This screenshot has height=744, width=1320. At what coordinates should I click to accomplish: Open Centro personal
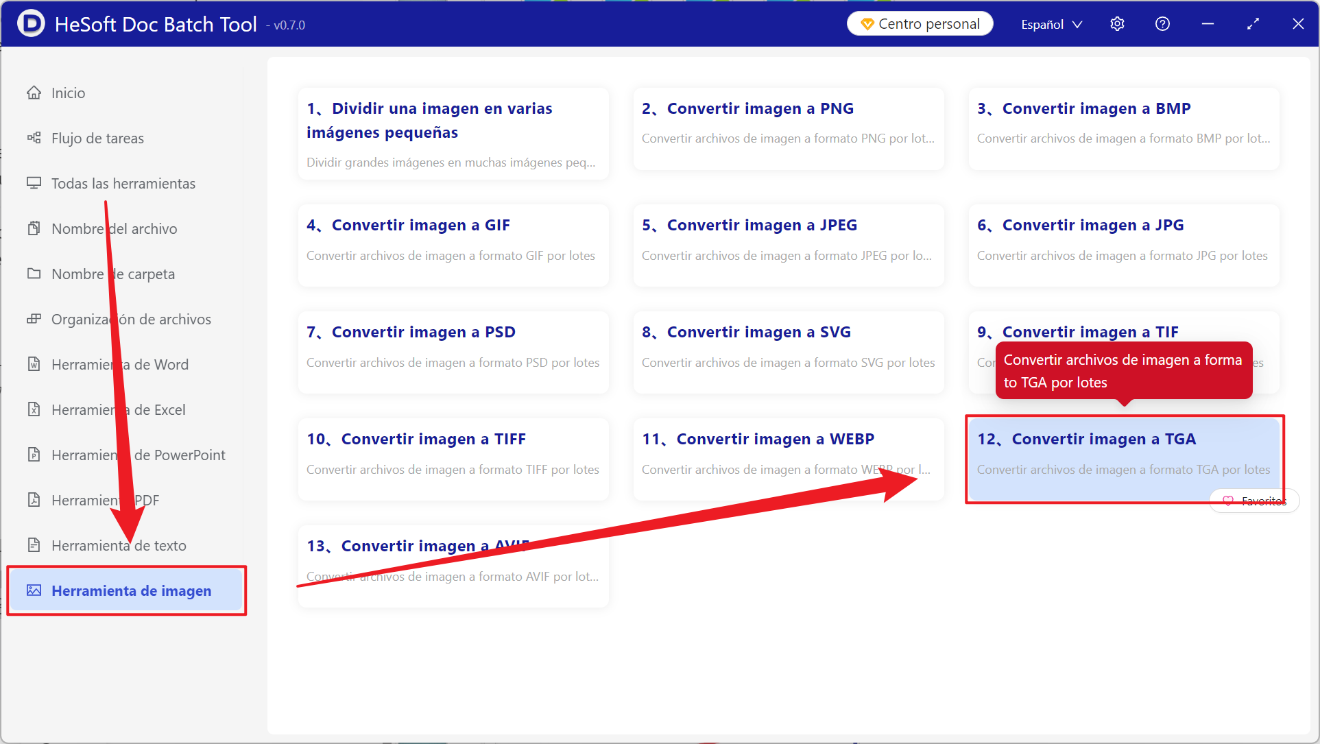(x=920, y=24)
